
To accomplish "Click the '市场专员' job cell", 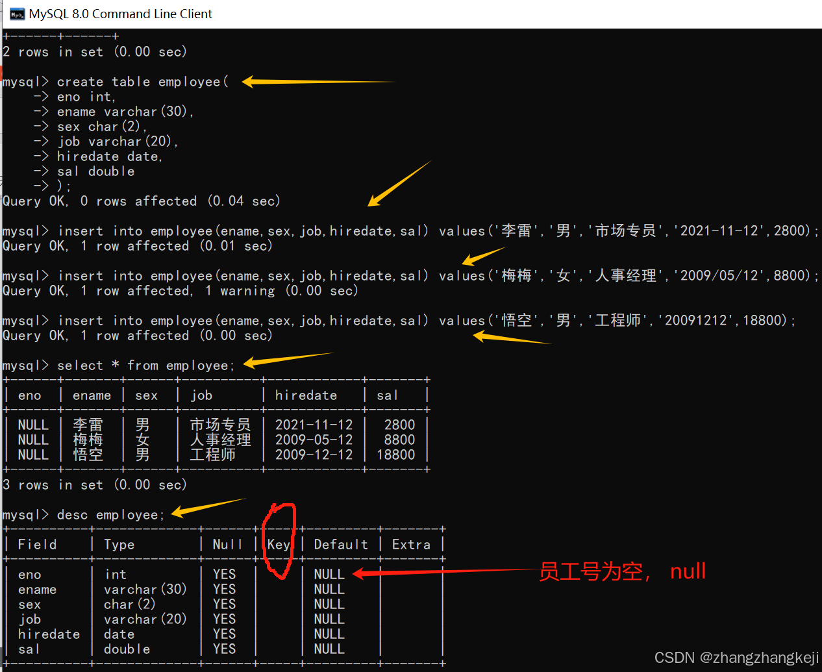I will pos(220,425).
